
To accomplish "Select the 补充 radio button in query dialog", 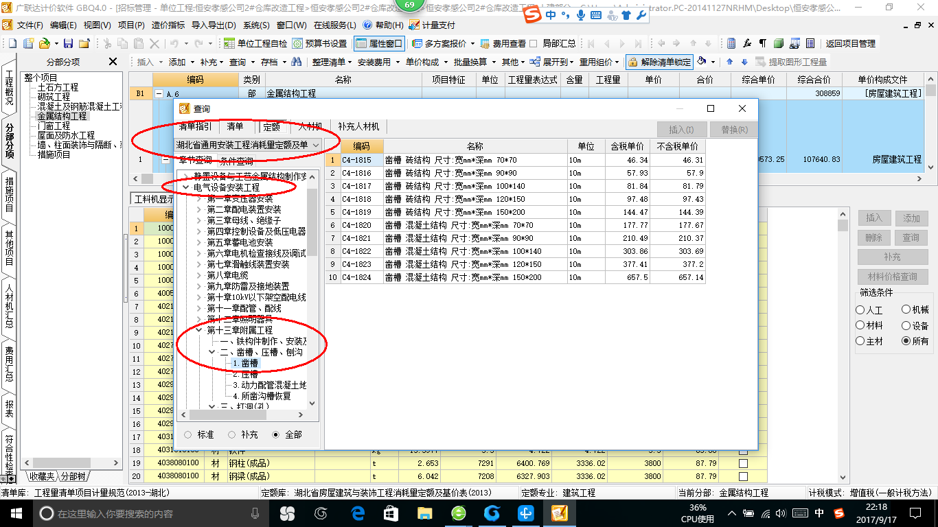I will (231, 434).
